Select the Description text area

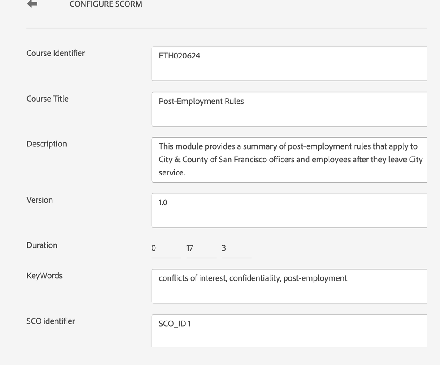[x=289, y=160]
